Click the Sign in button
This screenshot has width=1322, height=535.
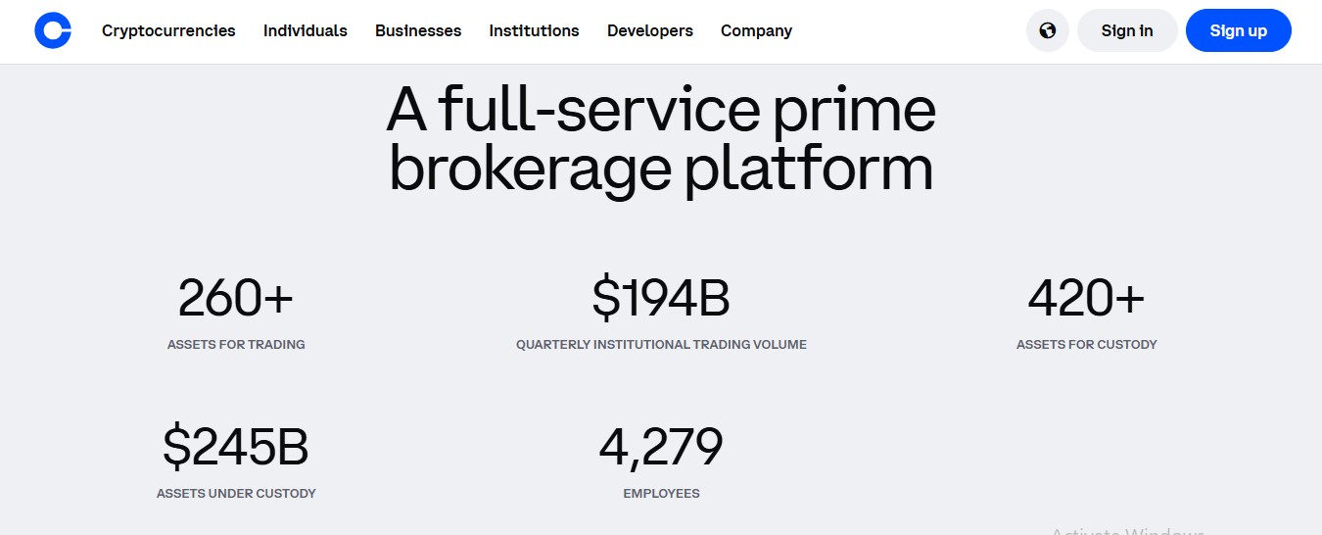pos(1127,30)
